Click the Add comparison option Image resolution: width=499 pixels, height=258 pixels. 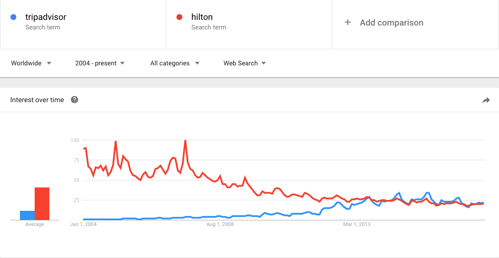[392, 23]
